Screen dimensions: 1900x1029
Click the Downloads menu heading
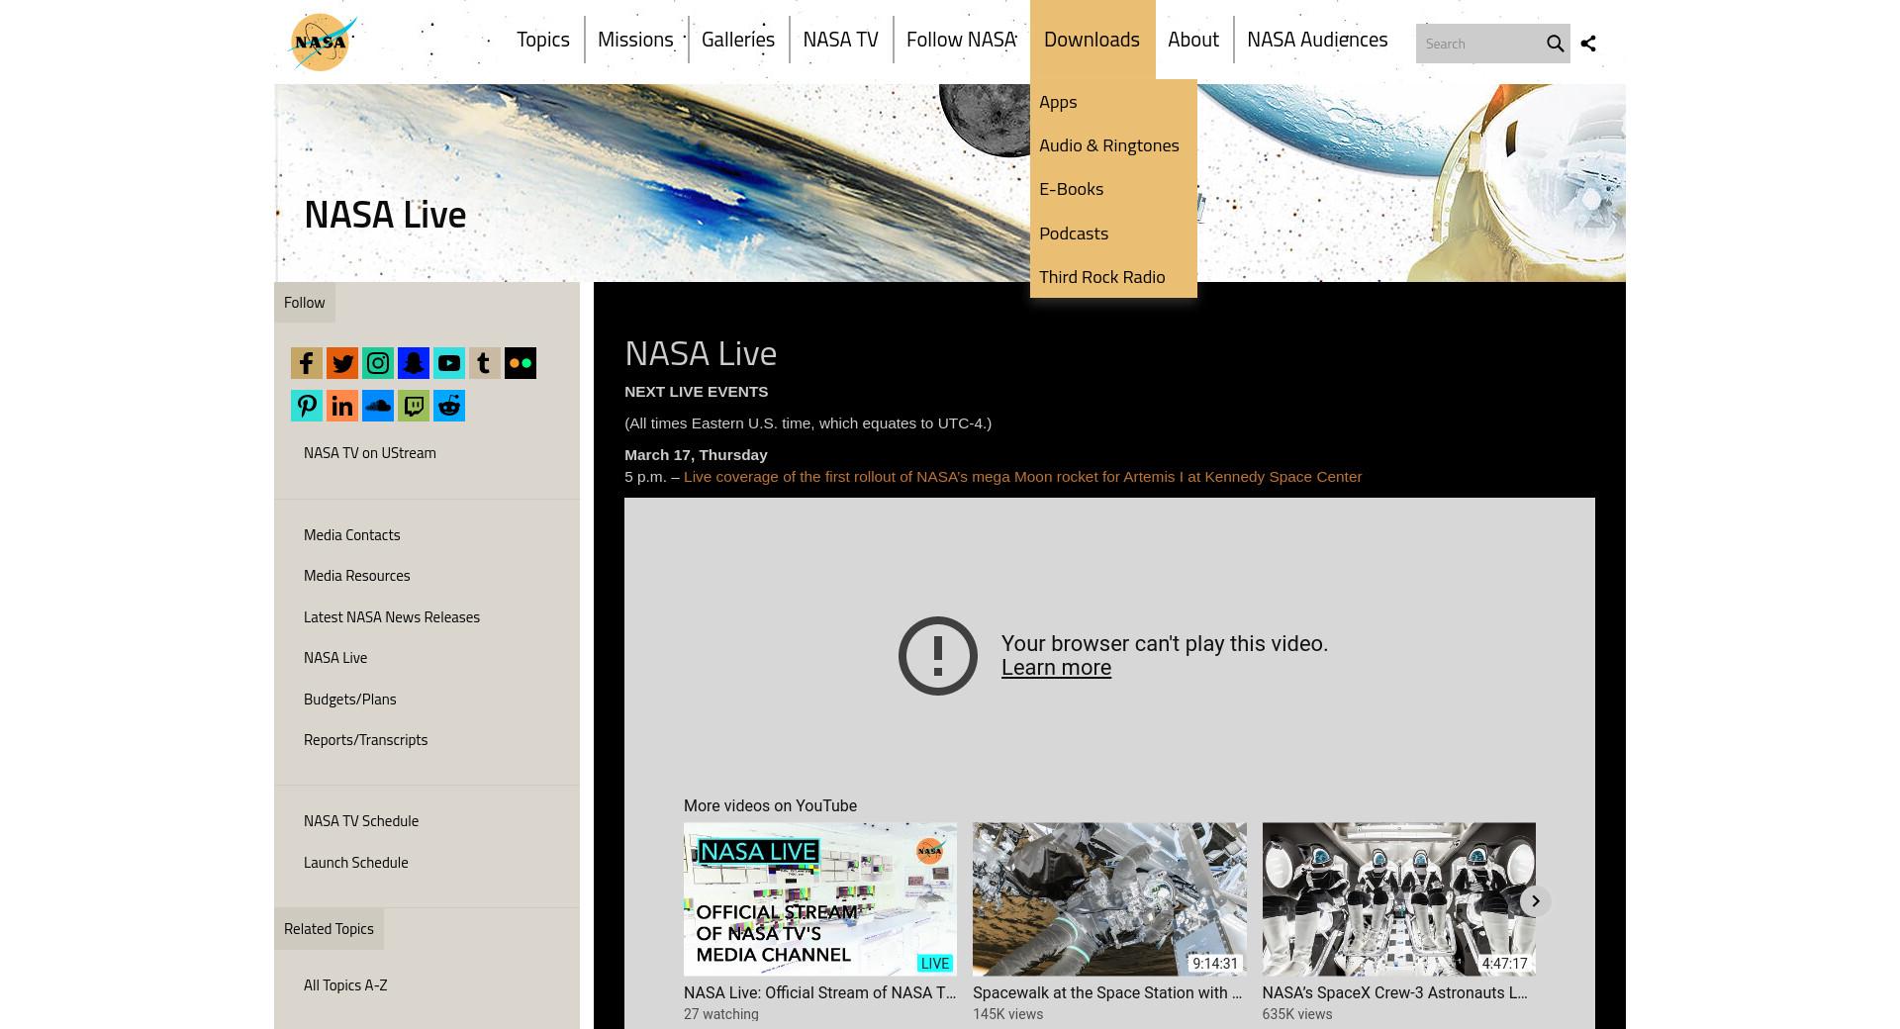(x=1092, y=40)
